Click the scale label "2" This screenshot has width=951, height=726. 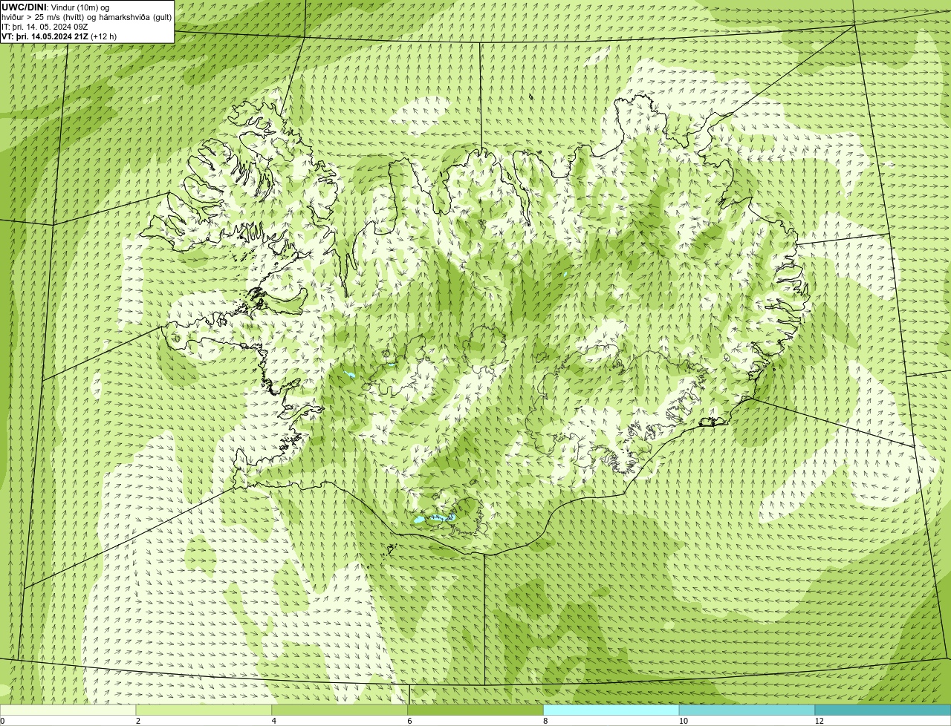138,721
